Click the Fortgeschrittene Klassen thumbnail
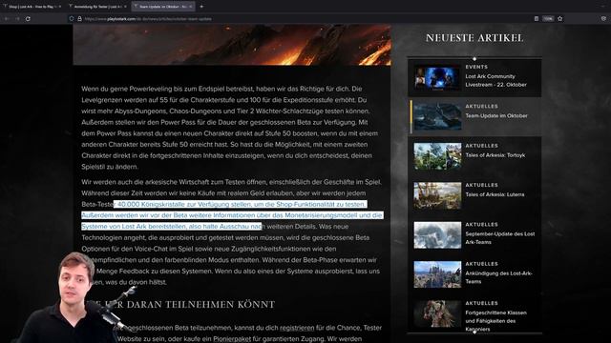 [x=437, y=313]
